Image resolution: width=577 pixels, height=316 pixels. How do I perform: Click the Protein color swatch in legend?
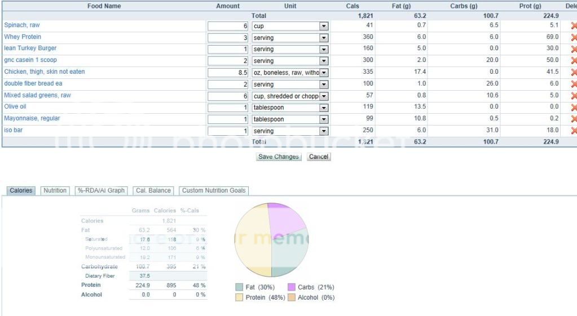(x=240, y=297)
